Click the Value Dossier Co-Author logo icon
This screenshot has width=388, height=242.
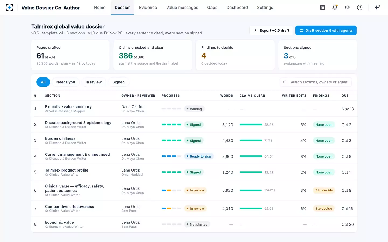point(9,8)
